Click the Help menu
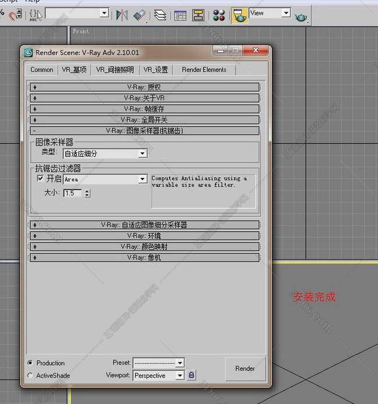Screen dimensions: 378x404 tap(33, 1)
